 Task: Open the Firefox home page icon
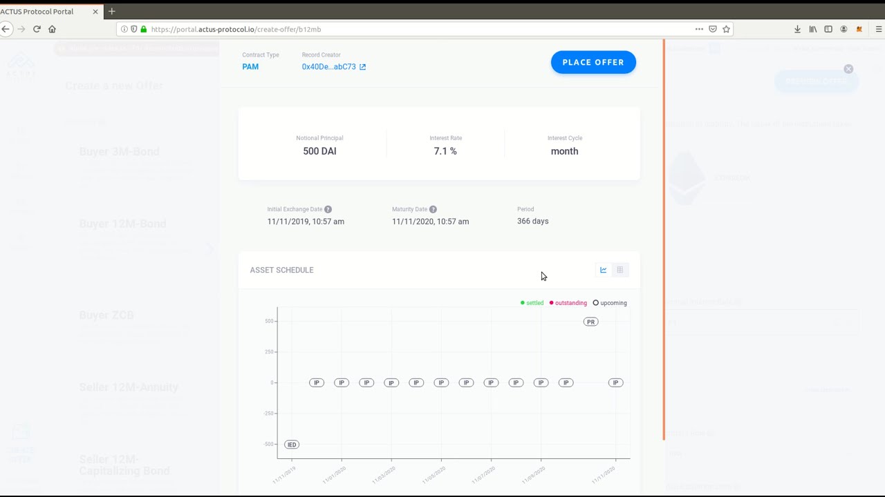click(52, 29)
